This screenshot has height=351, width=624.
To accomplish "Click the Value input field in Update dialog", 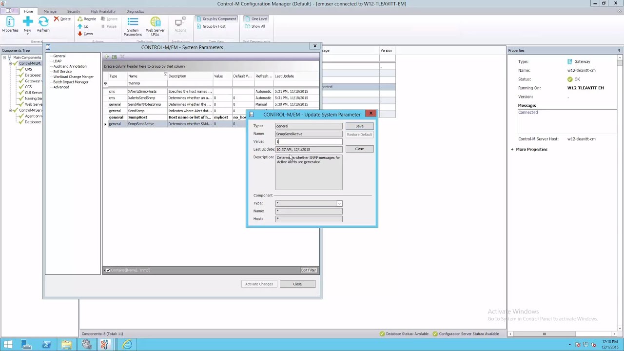I will [x=309, y=142].
